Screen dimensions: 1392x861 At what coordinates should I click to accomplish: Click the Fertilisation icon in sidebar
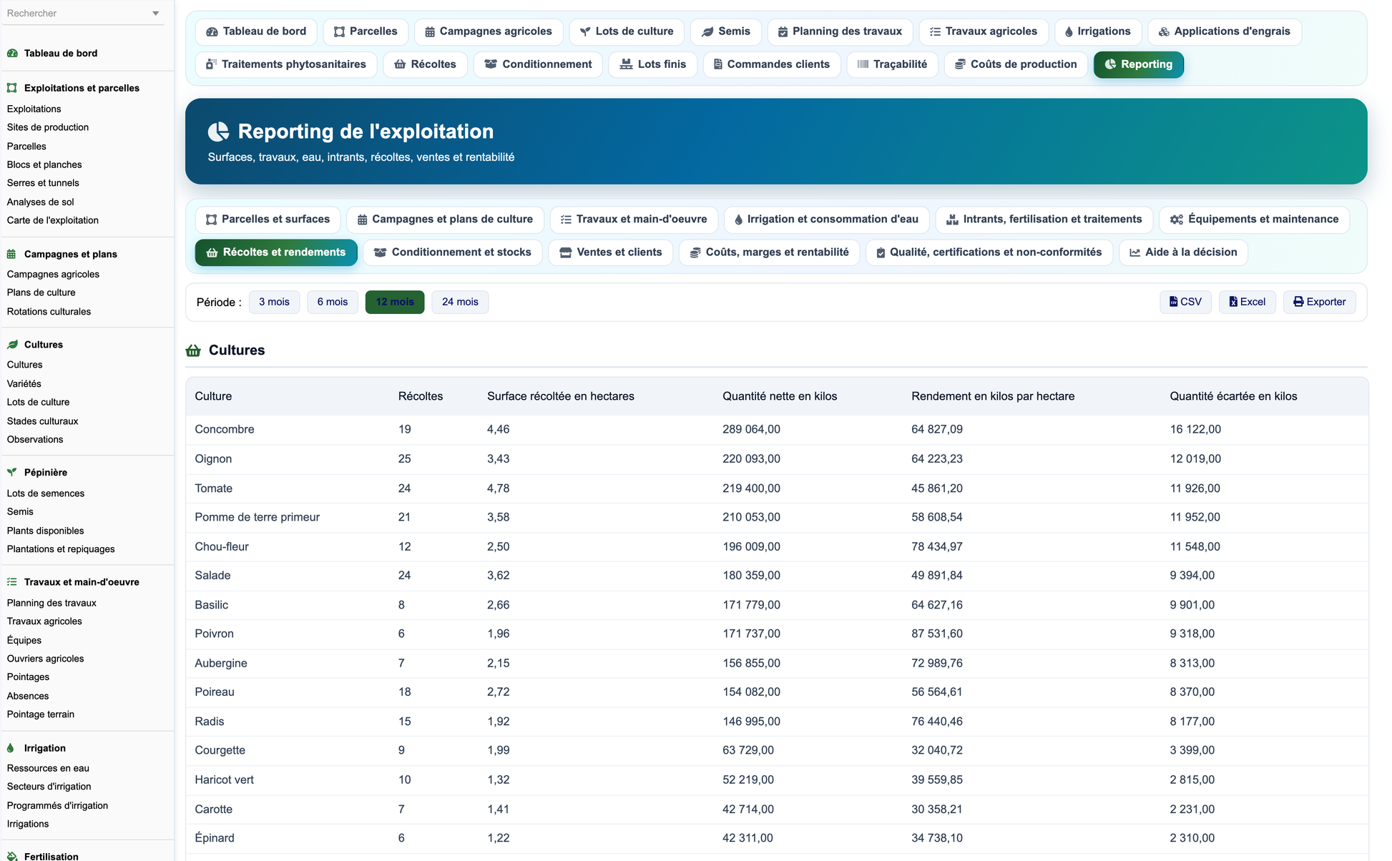pos(12,856)
